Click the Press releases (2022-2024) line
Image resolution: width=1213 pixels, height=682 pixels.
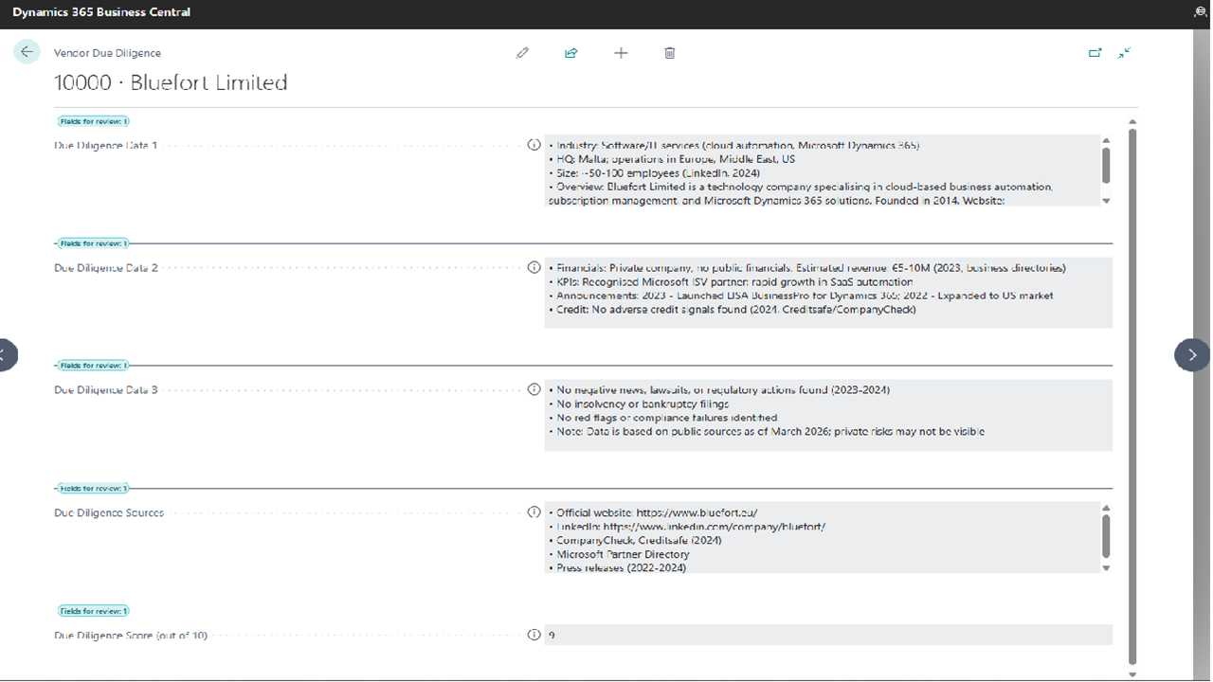coord(618,567)
